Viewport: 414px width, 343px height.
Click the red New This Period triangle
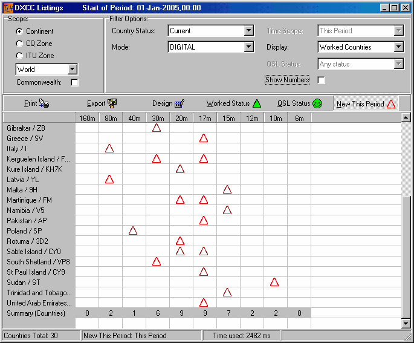(x=391, y=104)
